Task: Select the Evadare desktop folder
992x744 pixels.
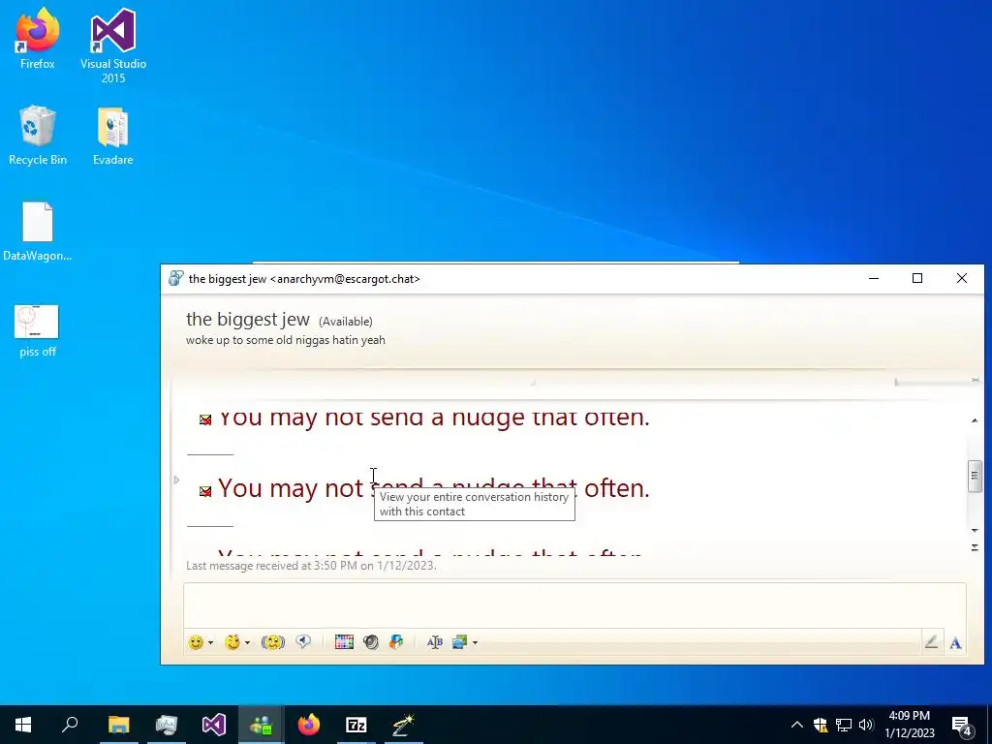Action: (x=113, y=136)
